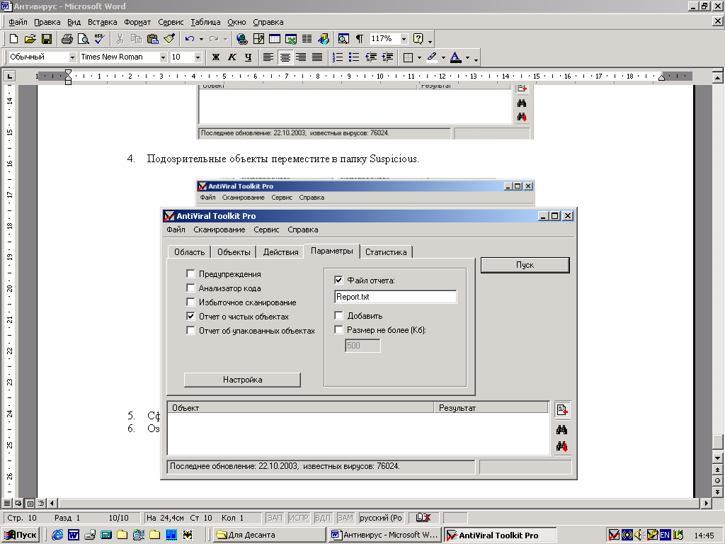Open the Вставка menu in Word
Viewport: 725px width, 544px height.
point(102,22)
